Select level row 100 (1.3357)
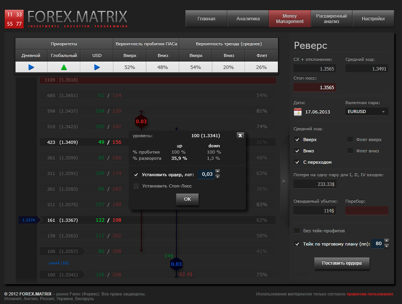Screen dimensions: 402x304 [x=158, y=251]
